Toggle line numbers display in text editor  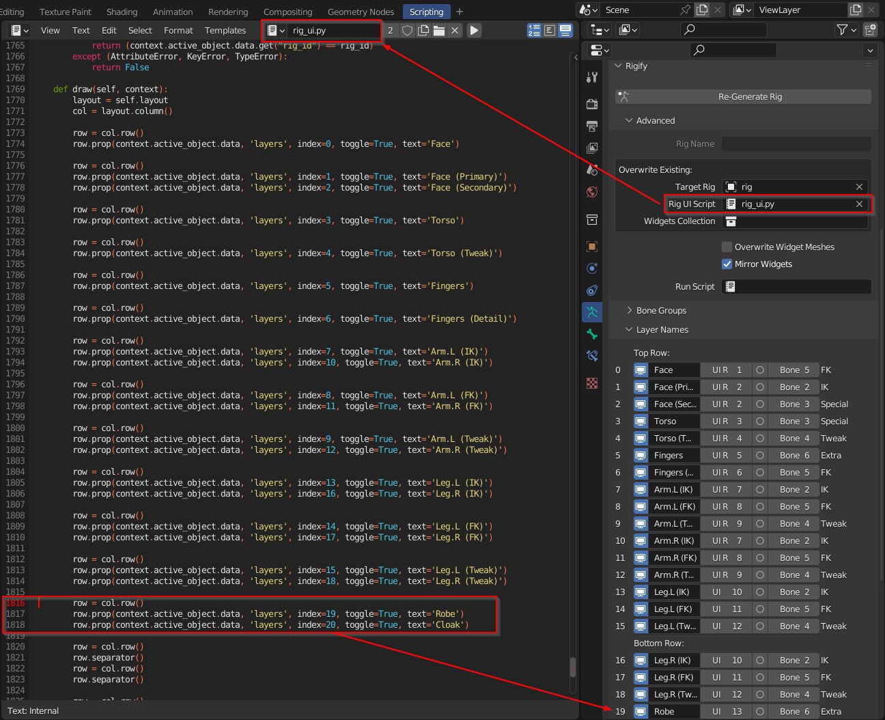(x=534, y=30)
